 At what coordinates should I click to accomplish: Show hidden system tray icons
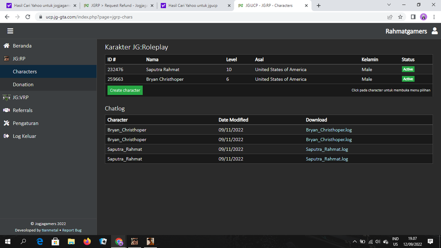pyautogui.click(x=355, y=242)
